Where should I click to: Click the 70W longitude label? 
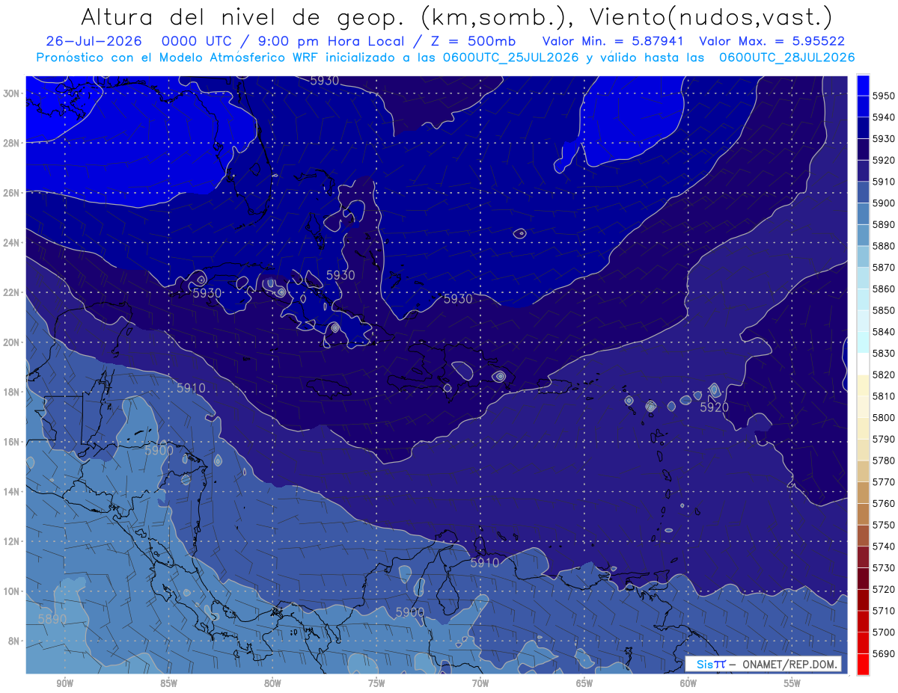coord(480,683)
